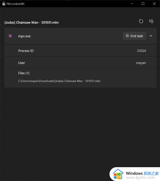
Task: Click the Files (1) heading
Action: pyautogui.click(x=24, y=73)
